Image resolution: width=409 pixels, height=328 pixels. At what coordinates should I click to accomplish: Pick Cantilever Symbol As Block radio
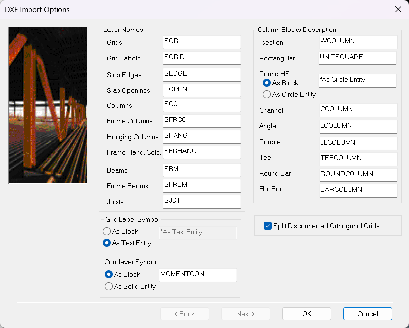click(109, 274)
